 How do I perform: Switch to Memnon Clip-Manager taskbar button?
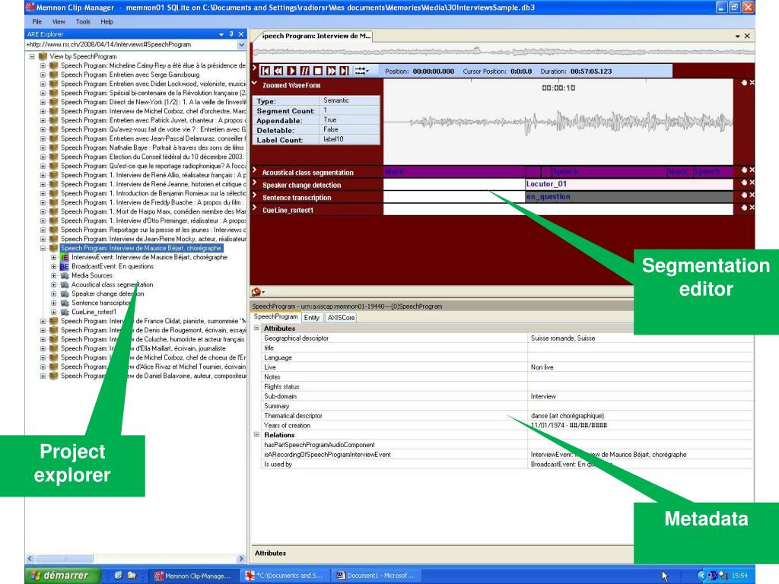(x=192, y=576)
